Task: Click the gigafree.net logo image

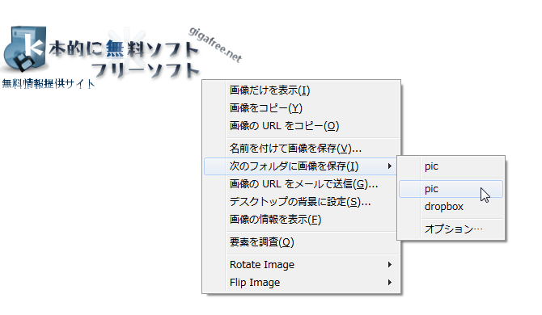Action: [x=121, y=57]
